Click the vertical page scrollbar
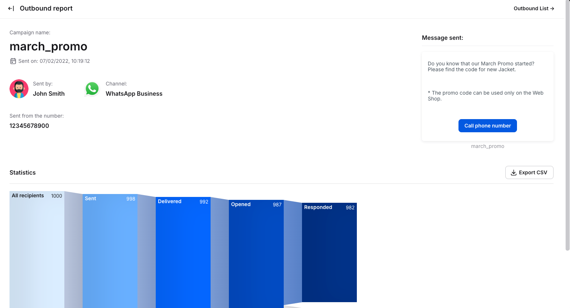The image size is (570, 308). tap(567, 124)
